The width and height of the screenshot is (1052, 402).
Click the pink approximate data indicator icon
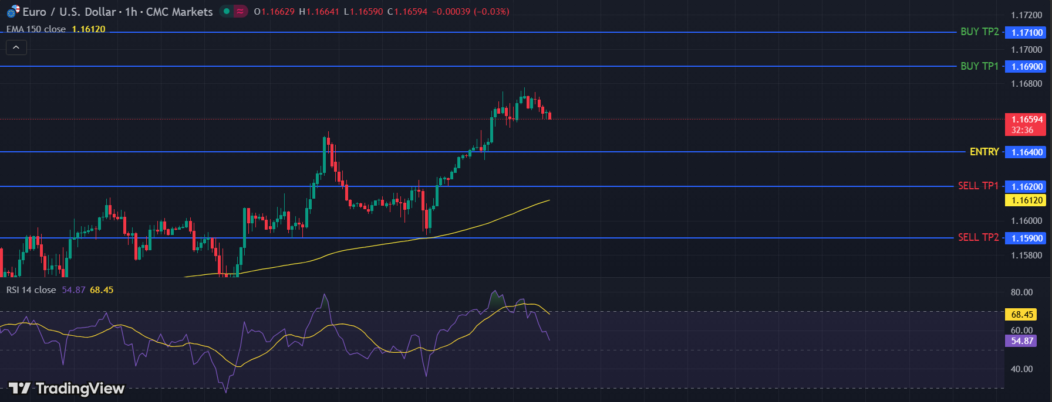point(240,11)
